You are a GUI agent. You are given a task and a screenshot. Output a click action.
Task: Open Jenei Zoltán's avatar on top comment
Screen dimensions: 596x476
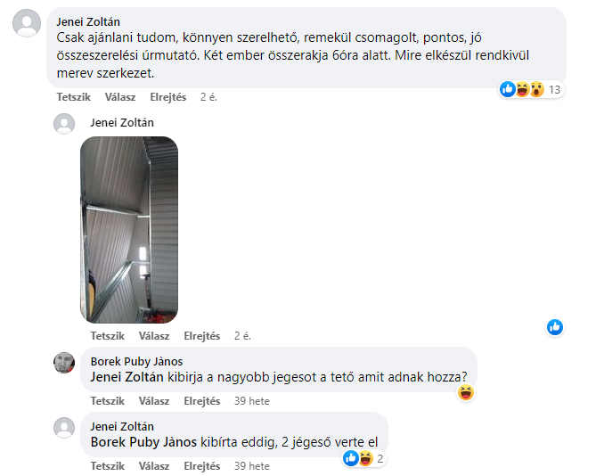pyautogui.click(x=27, y=23)
